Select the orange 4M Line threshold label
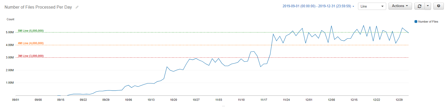The width and height of the screenshot is (448, 107). pyautogui.click(x=31, y=43)
